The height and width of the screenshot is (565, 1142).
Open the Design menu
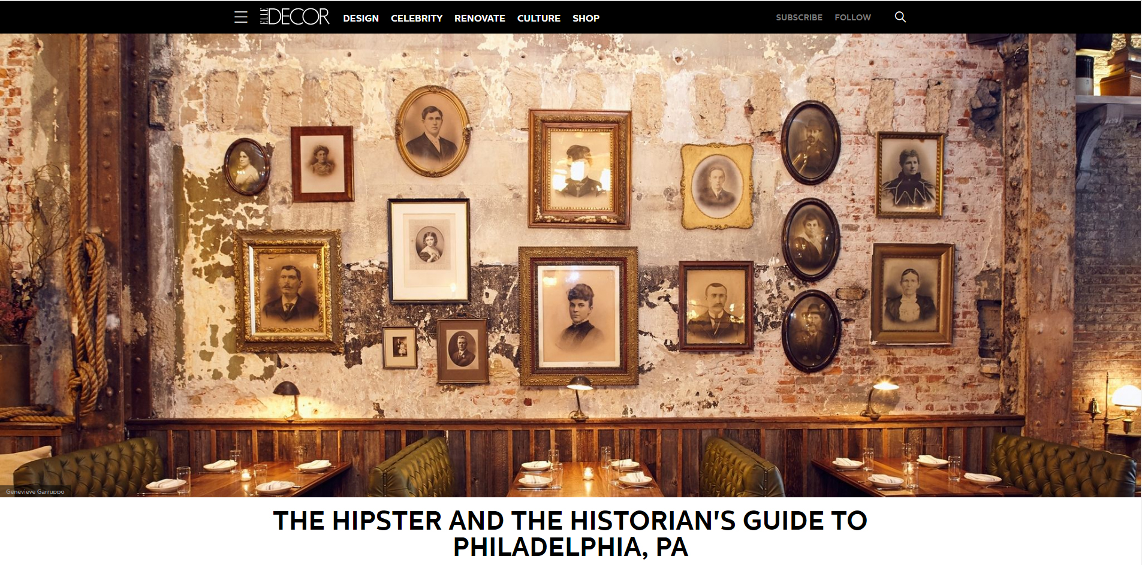(361, 18)
